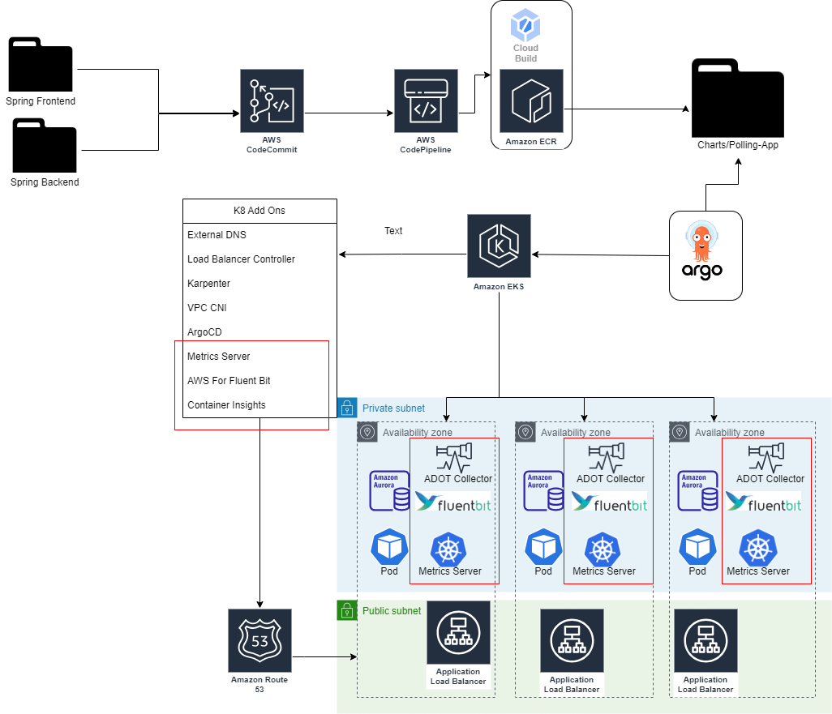Click the K8 Add Ons list header
The width and height of the screenshot is (832, 714).
click(x=259, y=211)
